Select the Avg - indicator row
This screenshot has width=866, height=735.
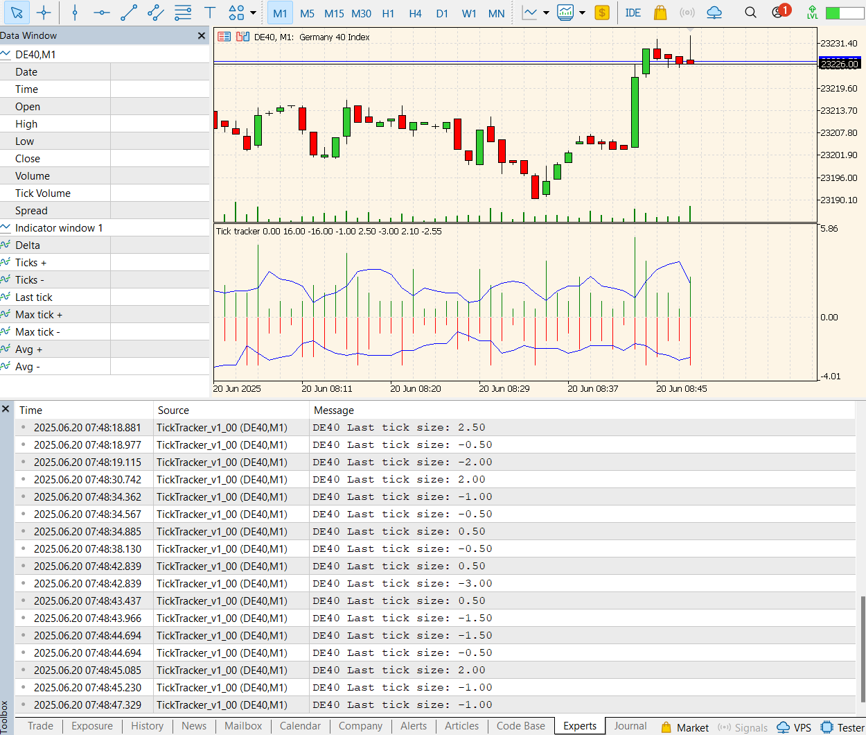pyautogui.click(x=105, y=366)
